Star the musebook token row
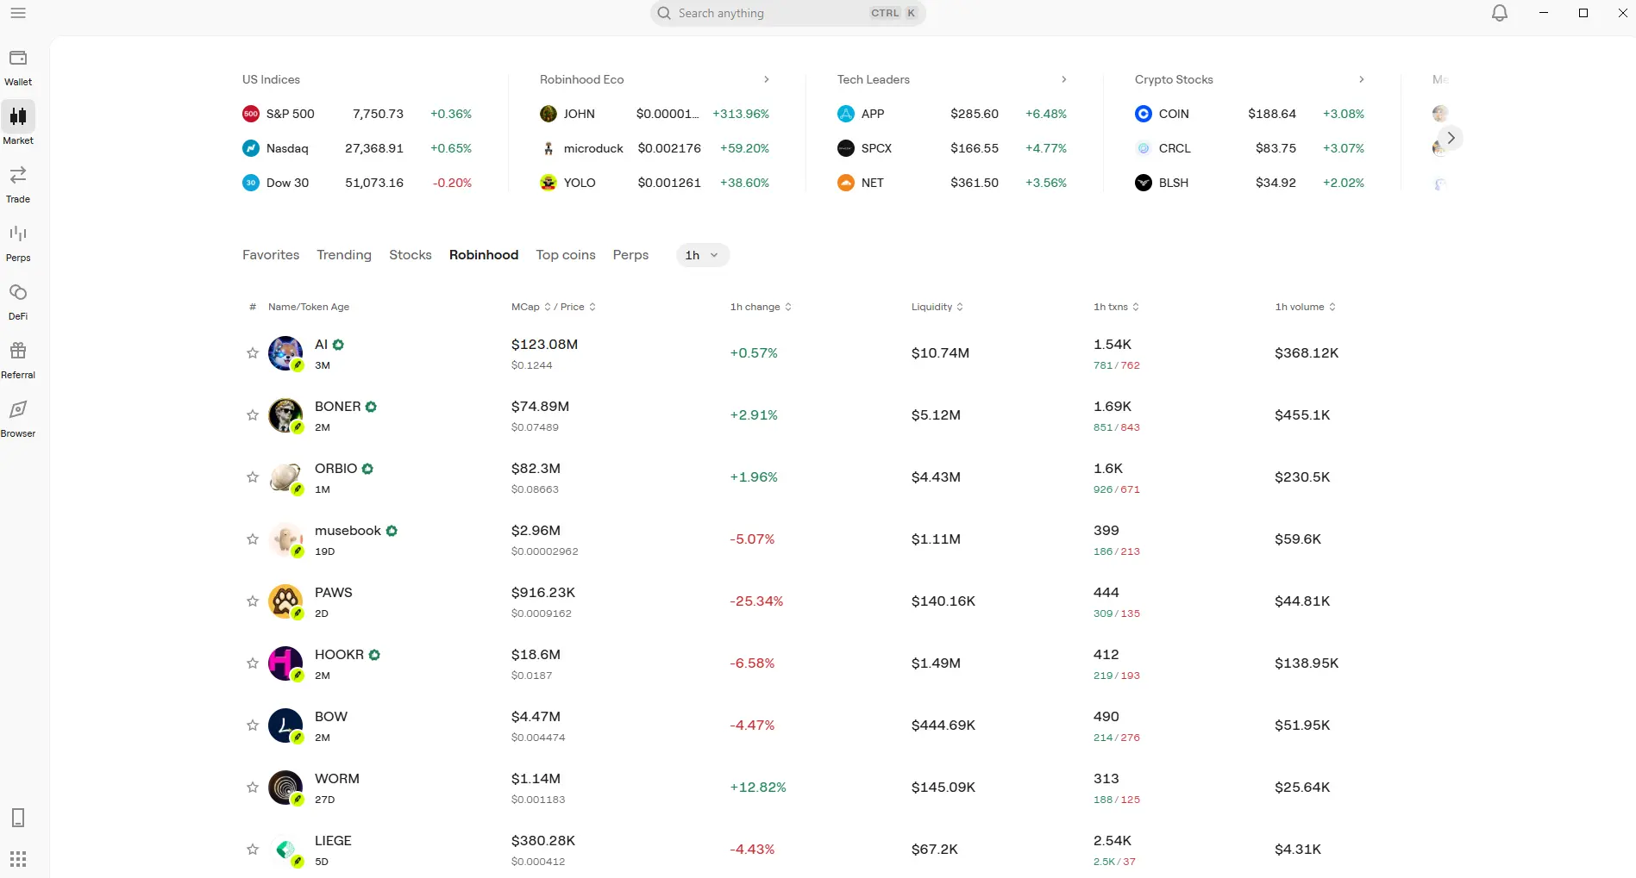Screen dimensions: 1636x878 pyautogui.click(x=253, y=539)
